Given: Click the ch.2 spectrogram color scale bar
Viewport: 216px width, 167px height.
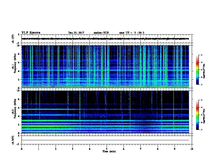Looking at the screenshot, I should pyautogui.click(x=197, y=115).
